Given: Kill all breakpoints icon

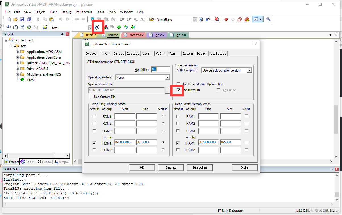Looking at the screenshot, I should 247,20.
